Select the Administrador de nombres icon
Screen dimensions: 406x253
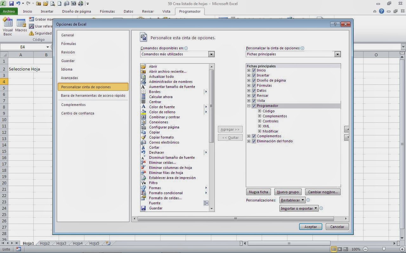pyautogui.click(x=143, y=82)
